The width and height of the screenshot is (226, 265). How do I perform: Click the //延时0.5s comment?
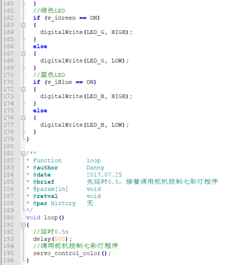[x=51, y=232]
